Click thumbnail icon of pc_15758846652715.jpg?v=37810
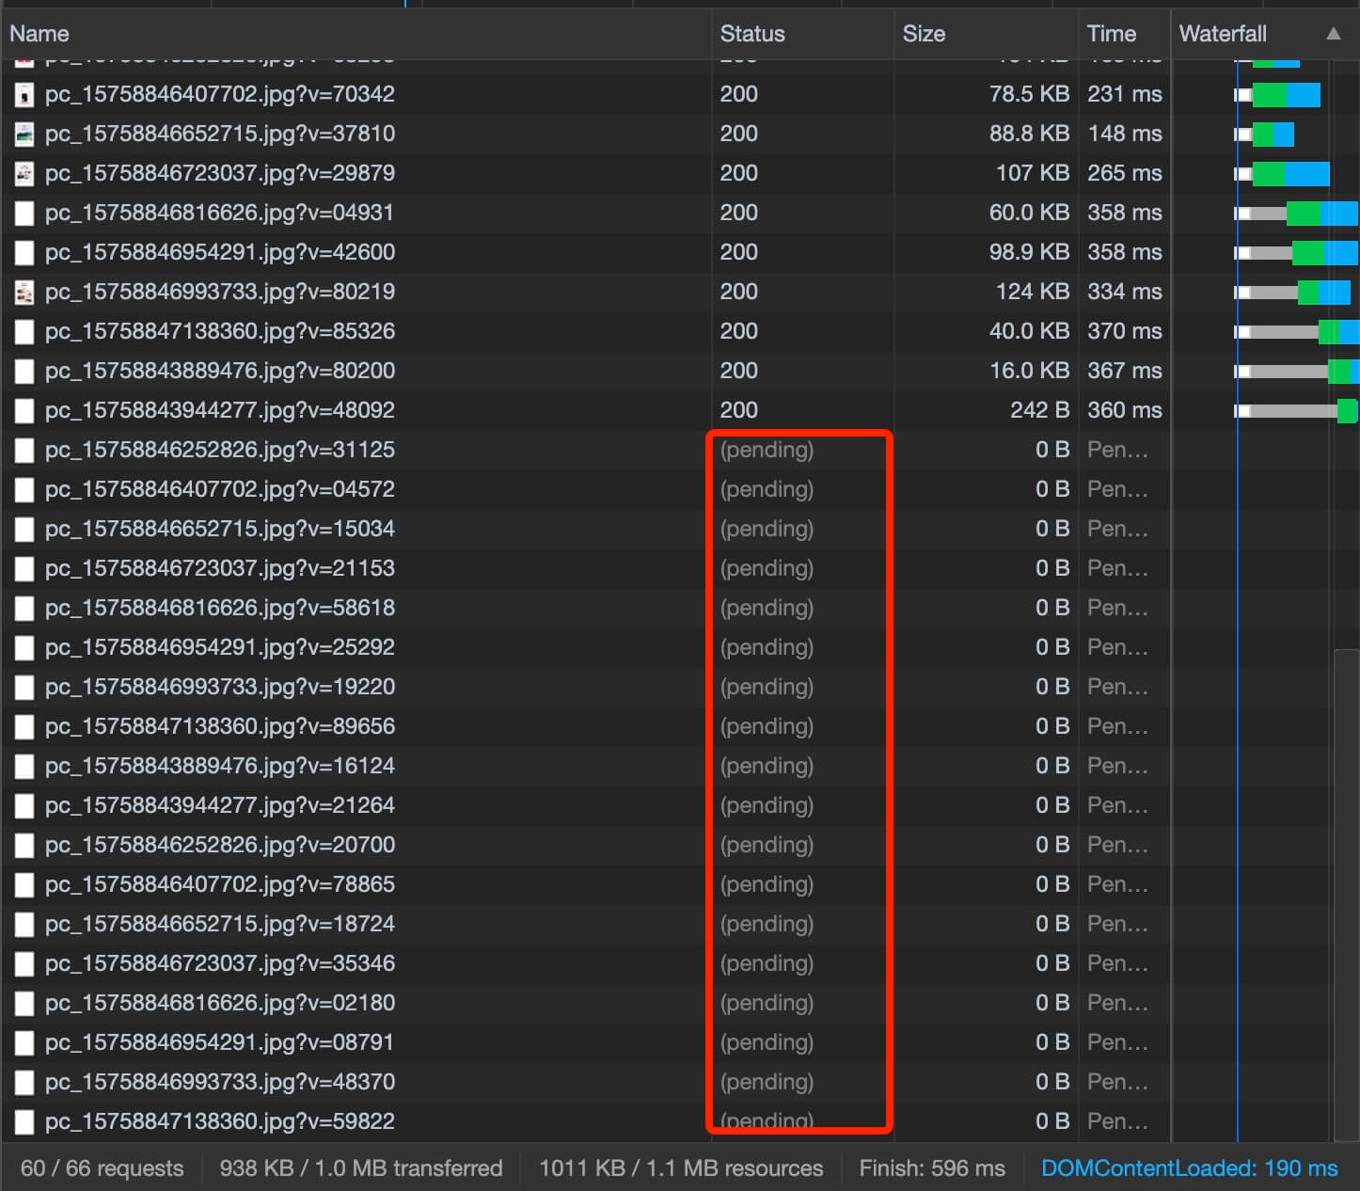Screen dimensions: 1360x1191 coord(24,134)
